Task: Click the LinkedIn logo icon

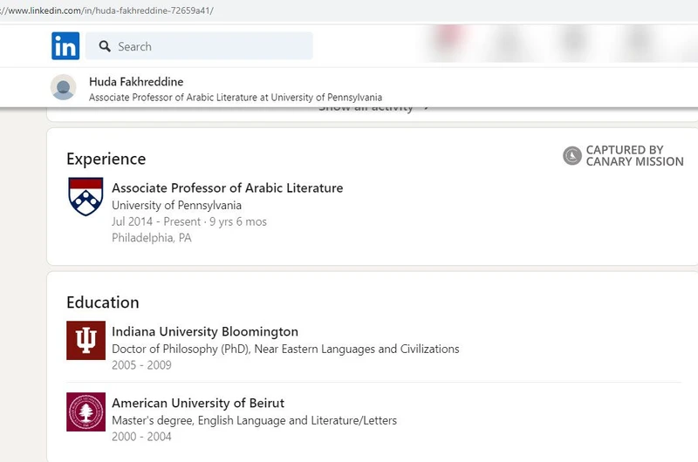Action: (65, 46)
